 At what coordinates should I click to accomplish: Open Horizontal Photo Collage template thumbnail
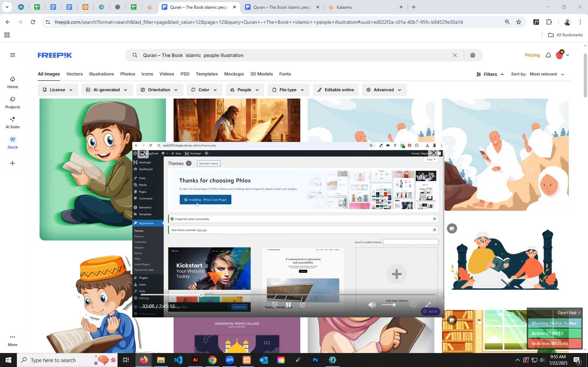tap(237, 335)
